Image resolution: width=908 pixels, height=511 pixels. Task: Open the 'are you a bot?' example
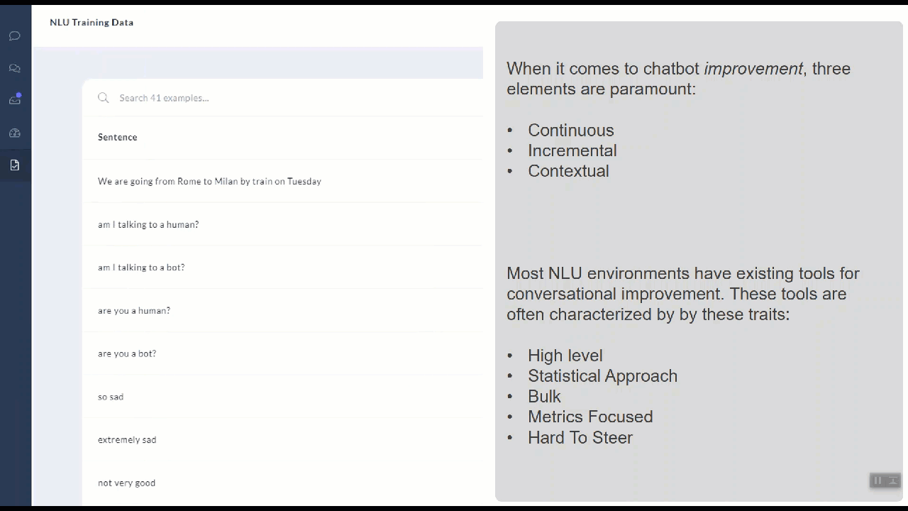[x=127, y=353]
